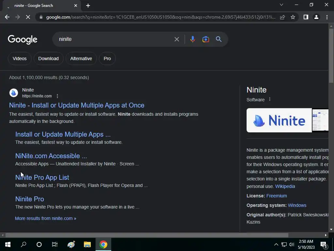The image size is (334, 251).
Task: Open the notification center icon
Action: pyautogui.click(x=324, y=244)
